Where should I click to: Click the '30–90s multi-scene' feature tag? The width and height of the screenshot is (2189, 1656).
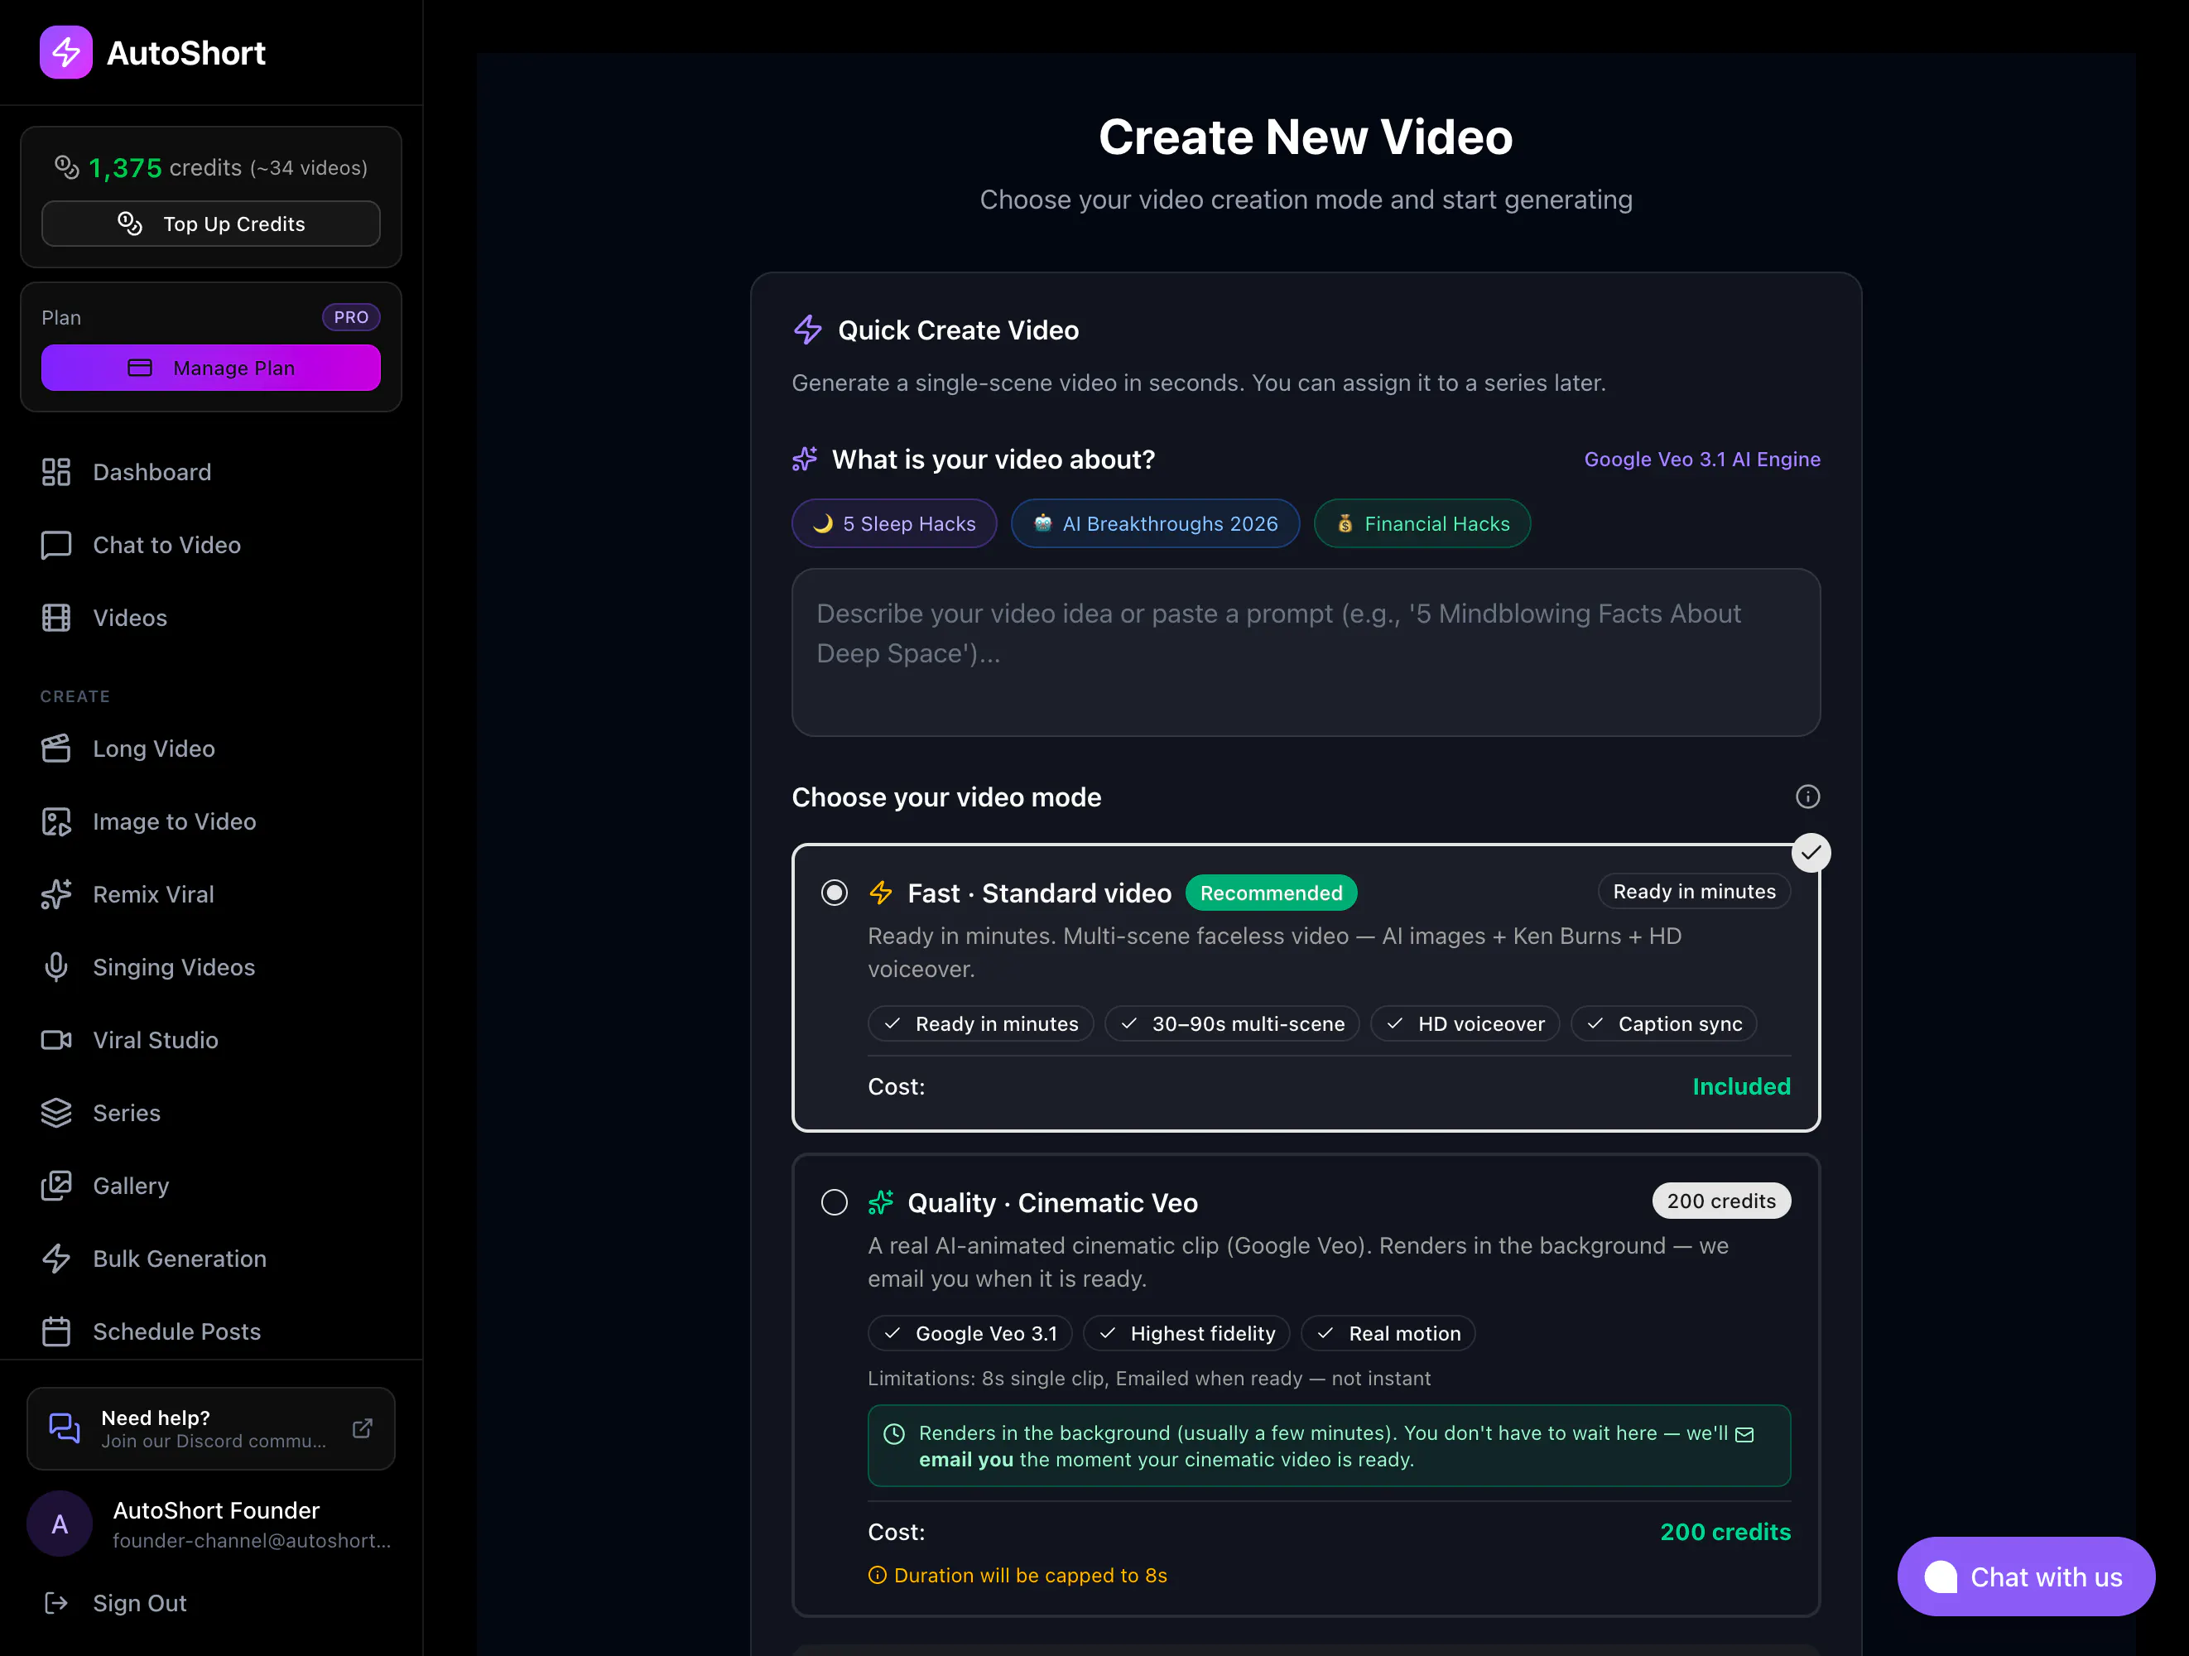pos(1231,1023)
